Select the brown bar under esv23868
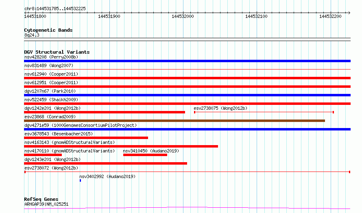The height and width of the screenshot is (213, 362). 174,121
